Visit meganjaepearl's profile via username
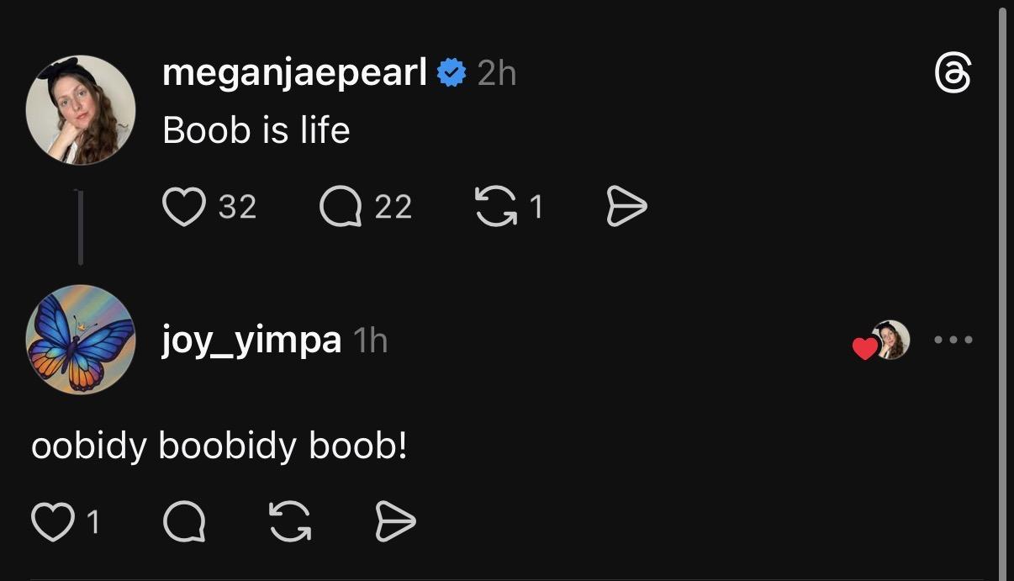 294,74
